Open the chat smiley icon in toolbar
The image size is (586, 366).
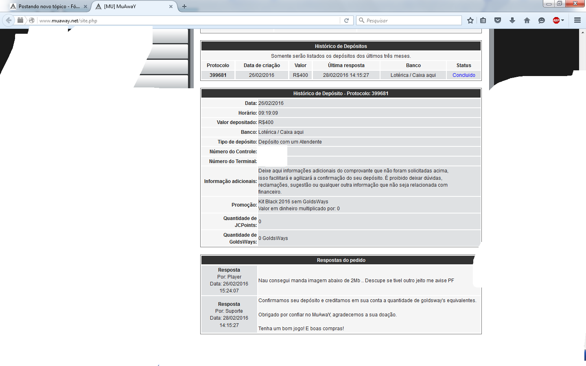pos(542,20)
